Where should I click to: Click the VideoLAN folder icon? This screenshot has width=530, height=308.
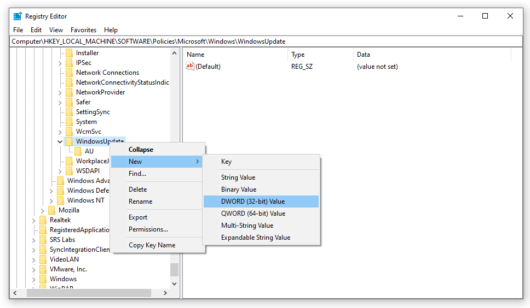pos(43,259)
